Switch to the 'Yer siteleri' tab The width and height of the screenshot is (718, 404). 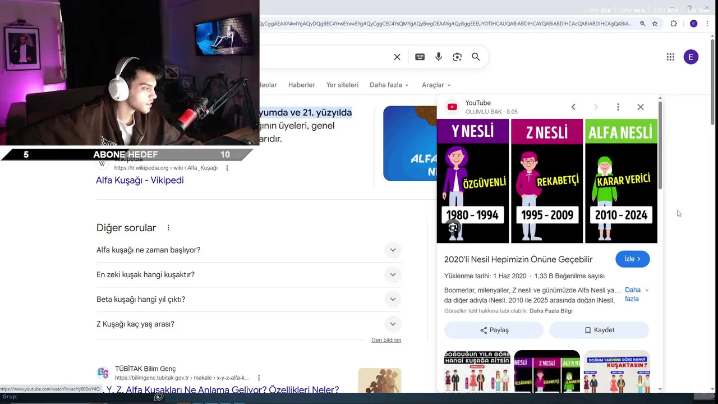click(x=342, y=85)
